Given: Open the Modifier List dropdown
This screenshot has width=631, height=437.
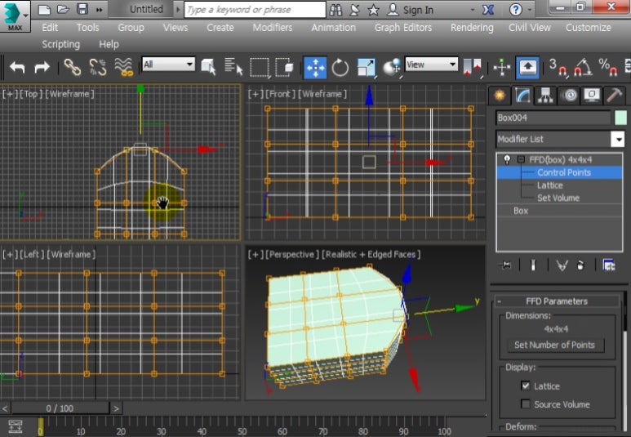Looking at the screenshot, I should click(x=560, y=140).
